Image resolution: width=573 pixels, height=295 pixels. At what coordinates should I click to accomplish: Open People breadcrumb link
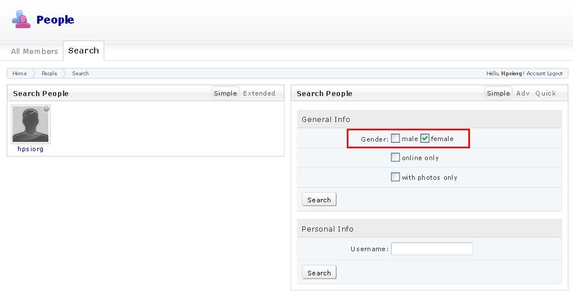tap(50, 74)
